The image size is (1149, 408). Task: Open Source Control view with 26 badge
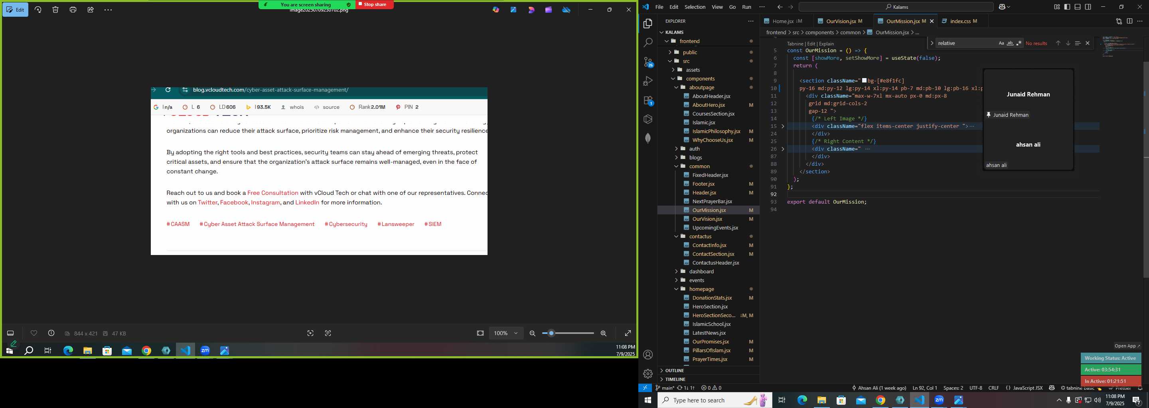648,62
